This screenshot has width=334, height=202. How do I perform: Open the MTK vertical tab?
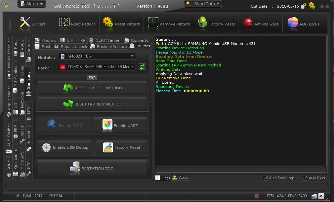pyautogui.click(x=29, y=113)
